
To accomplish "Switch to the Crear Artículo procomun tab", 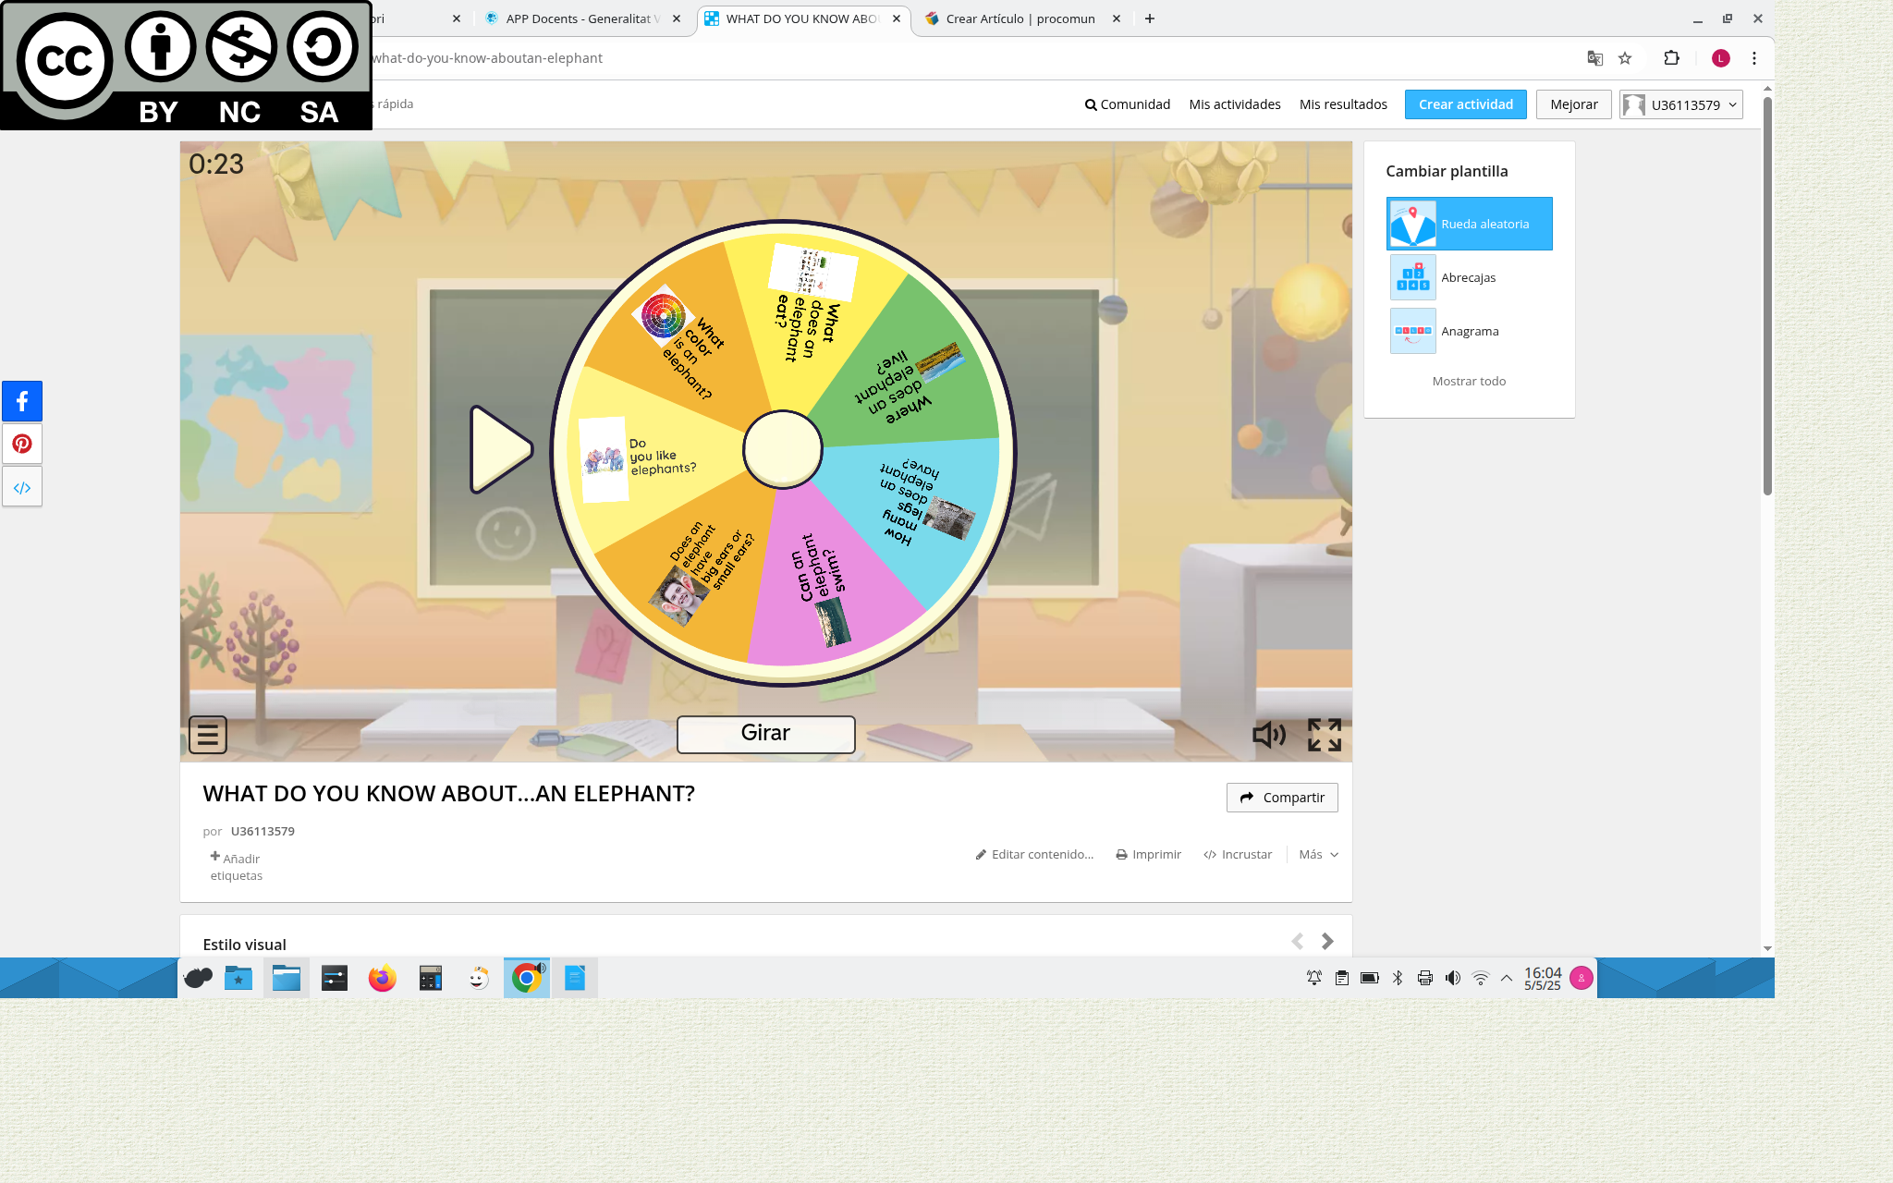I will [x=1020, y=18].
